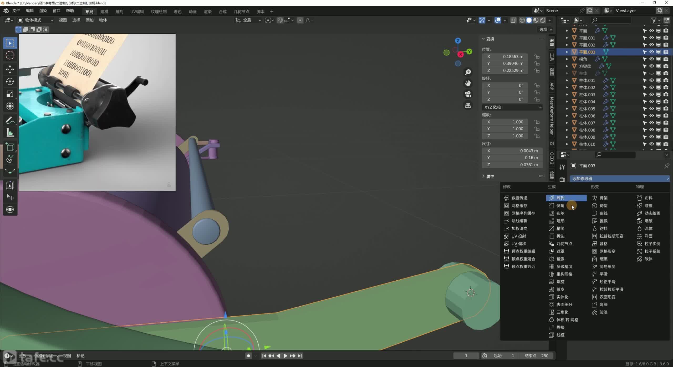Screen dimensions: 673x367
Task: Open XYZ 欧拉 rotation mode dropdown
Action: 512,107
